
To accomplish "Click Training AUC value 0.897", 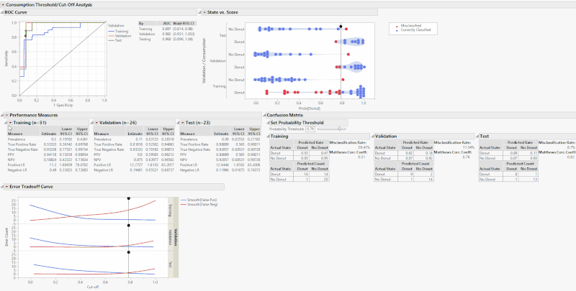I will pyautogui.click(x=167, y=29).
